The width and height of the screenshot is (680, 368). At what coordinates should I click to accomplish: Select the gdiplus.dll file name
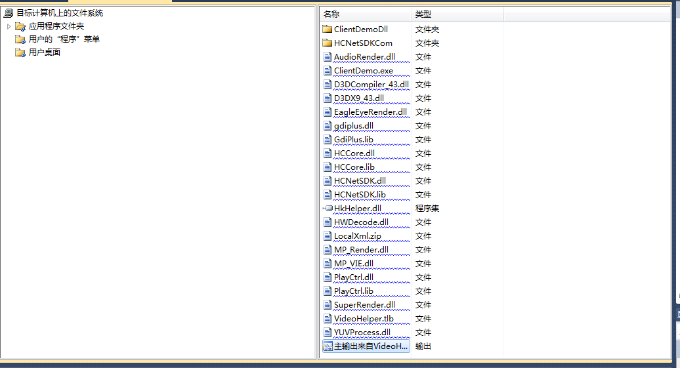(x=353, y=126)
